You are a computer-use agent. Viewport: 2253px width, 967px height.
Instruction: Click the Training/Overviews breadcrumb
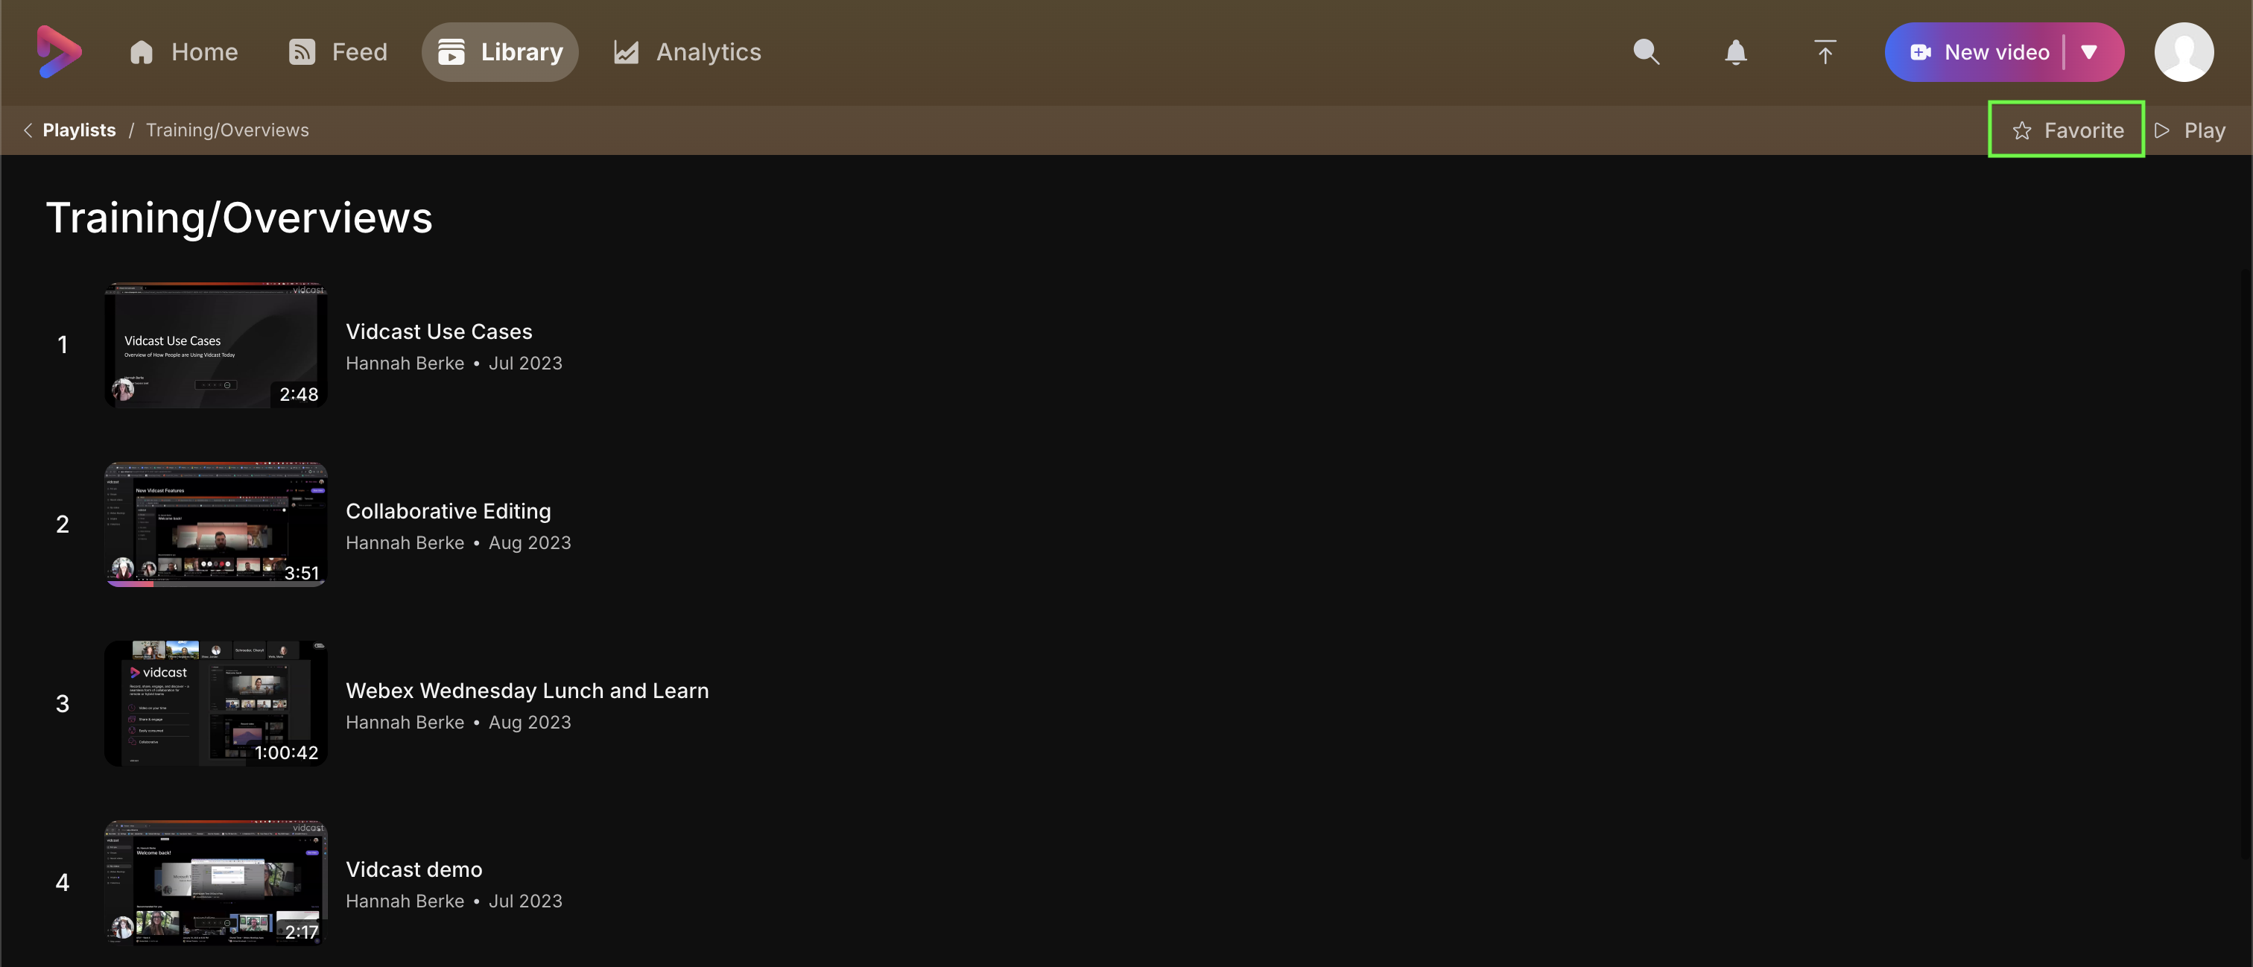click(226, 130)
